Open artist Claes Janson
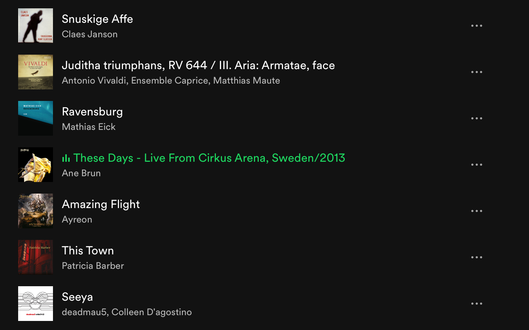This screenshot has width=529, height=330. tap(90, 34)
